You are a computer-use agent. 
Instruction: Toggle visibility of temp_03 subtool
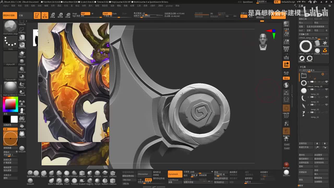[x=327, y=105]
